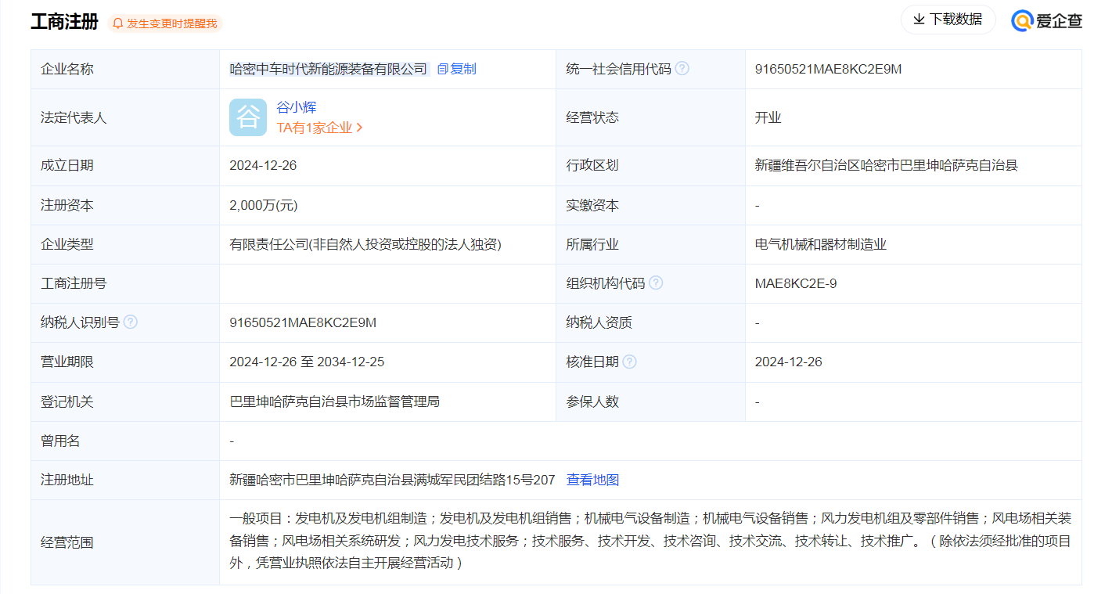Click 巴里坤哈萨克自治县市场监督管理局 registration authority
Viewport: 1112px width, 594px height.
334,401
